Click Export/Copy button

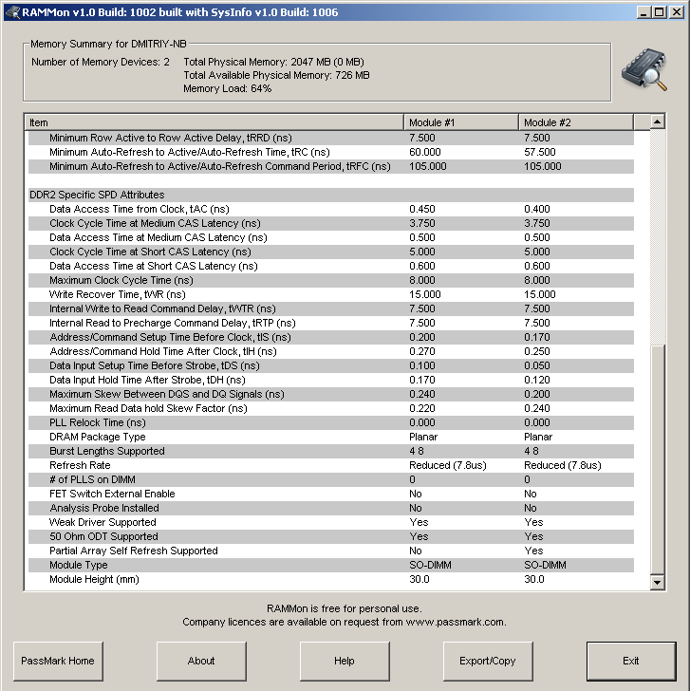pos(488,661)
